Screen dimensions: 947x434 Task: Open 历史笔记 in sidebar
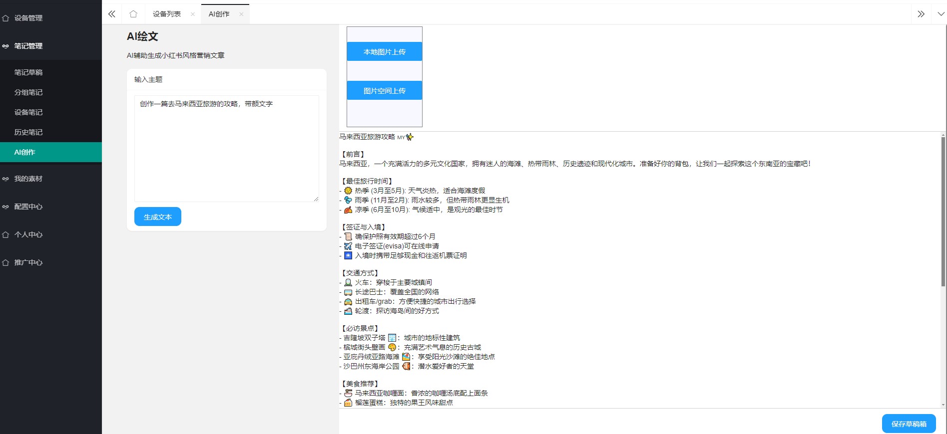coord(28,132)
